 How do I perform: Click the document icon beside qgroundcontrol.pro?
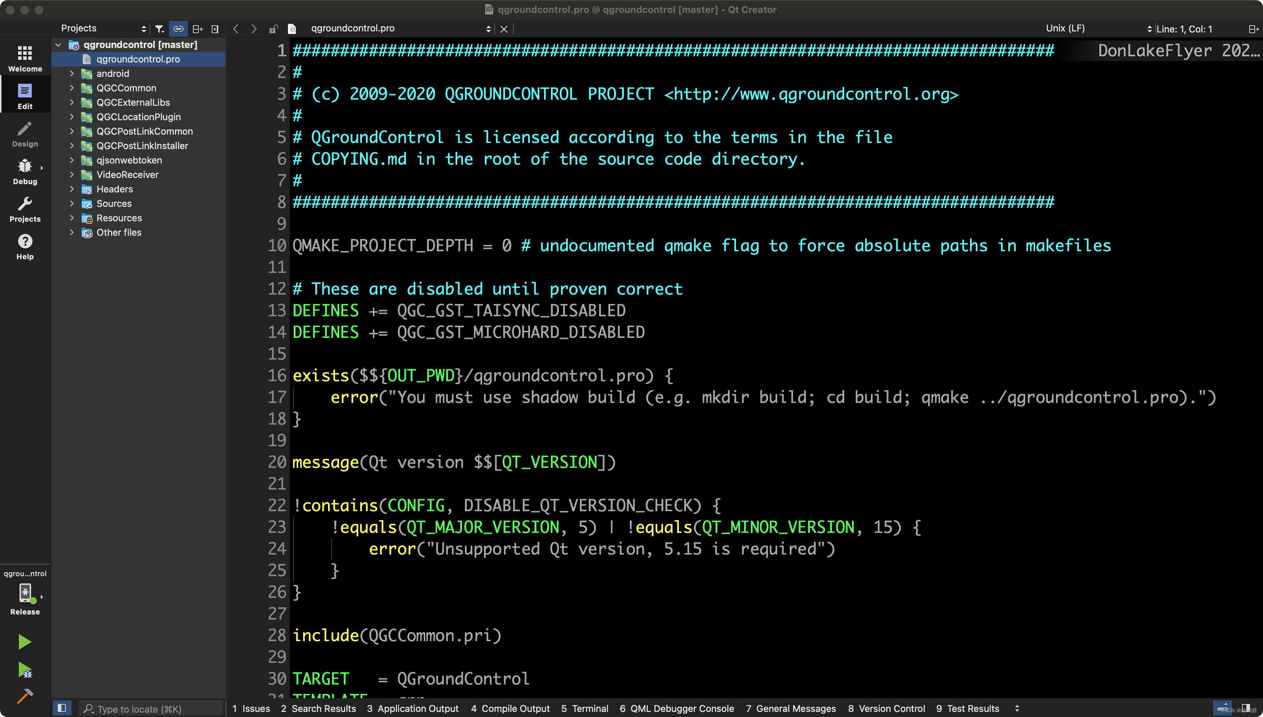292,29
